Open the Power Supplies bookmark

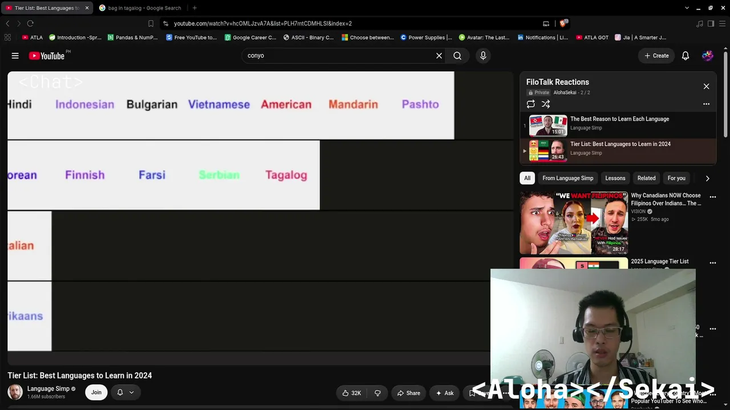pyautogui.click(x=426, y=38)
